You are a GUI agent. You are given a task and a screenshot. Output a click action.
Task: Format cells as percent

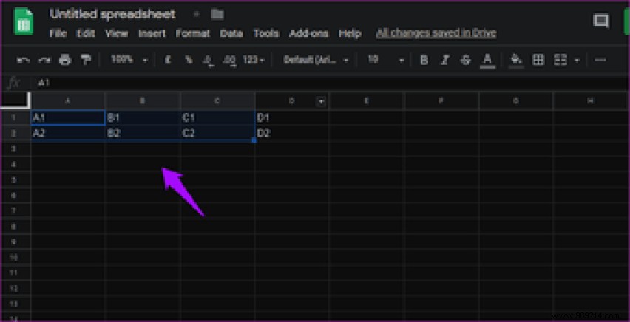pos(188,60)
